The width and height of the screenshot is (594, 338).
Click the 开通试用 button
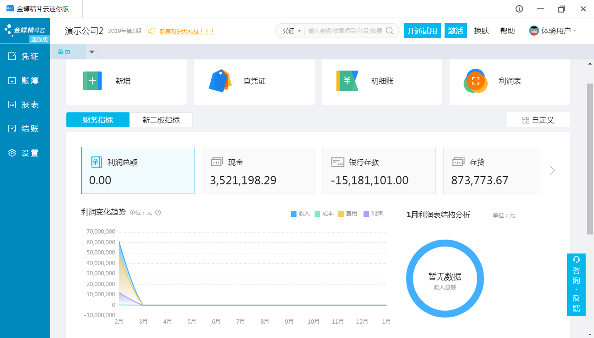[x=422, y=31]
